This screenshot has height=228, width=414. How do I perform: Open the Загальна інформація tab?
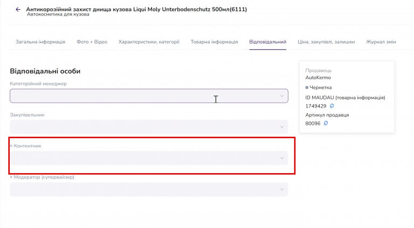coord(40,42)
